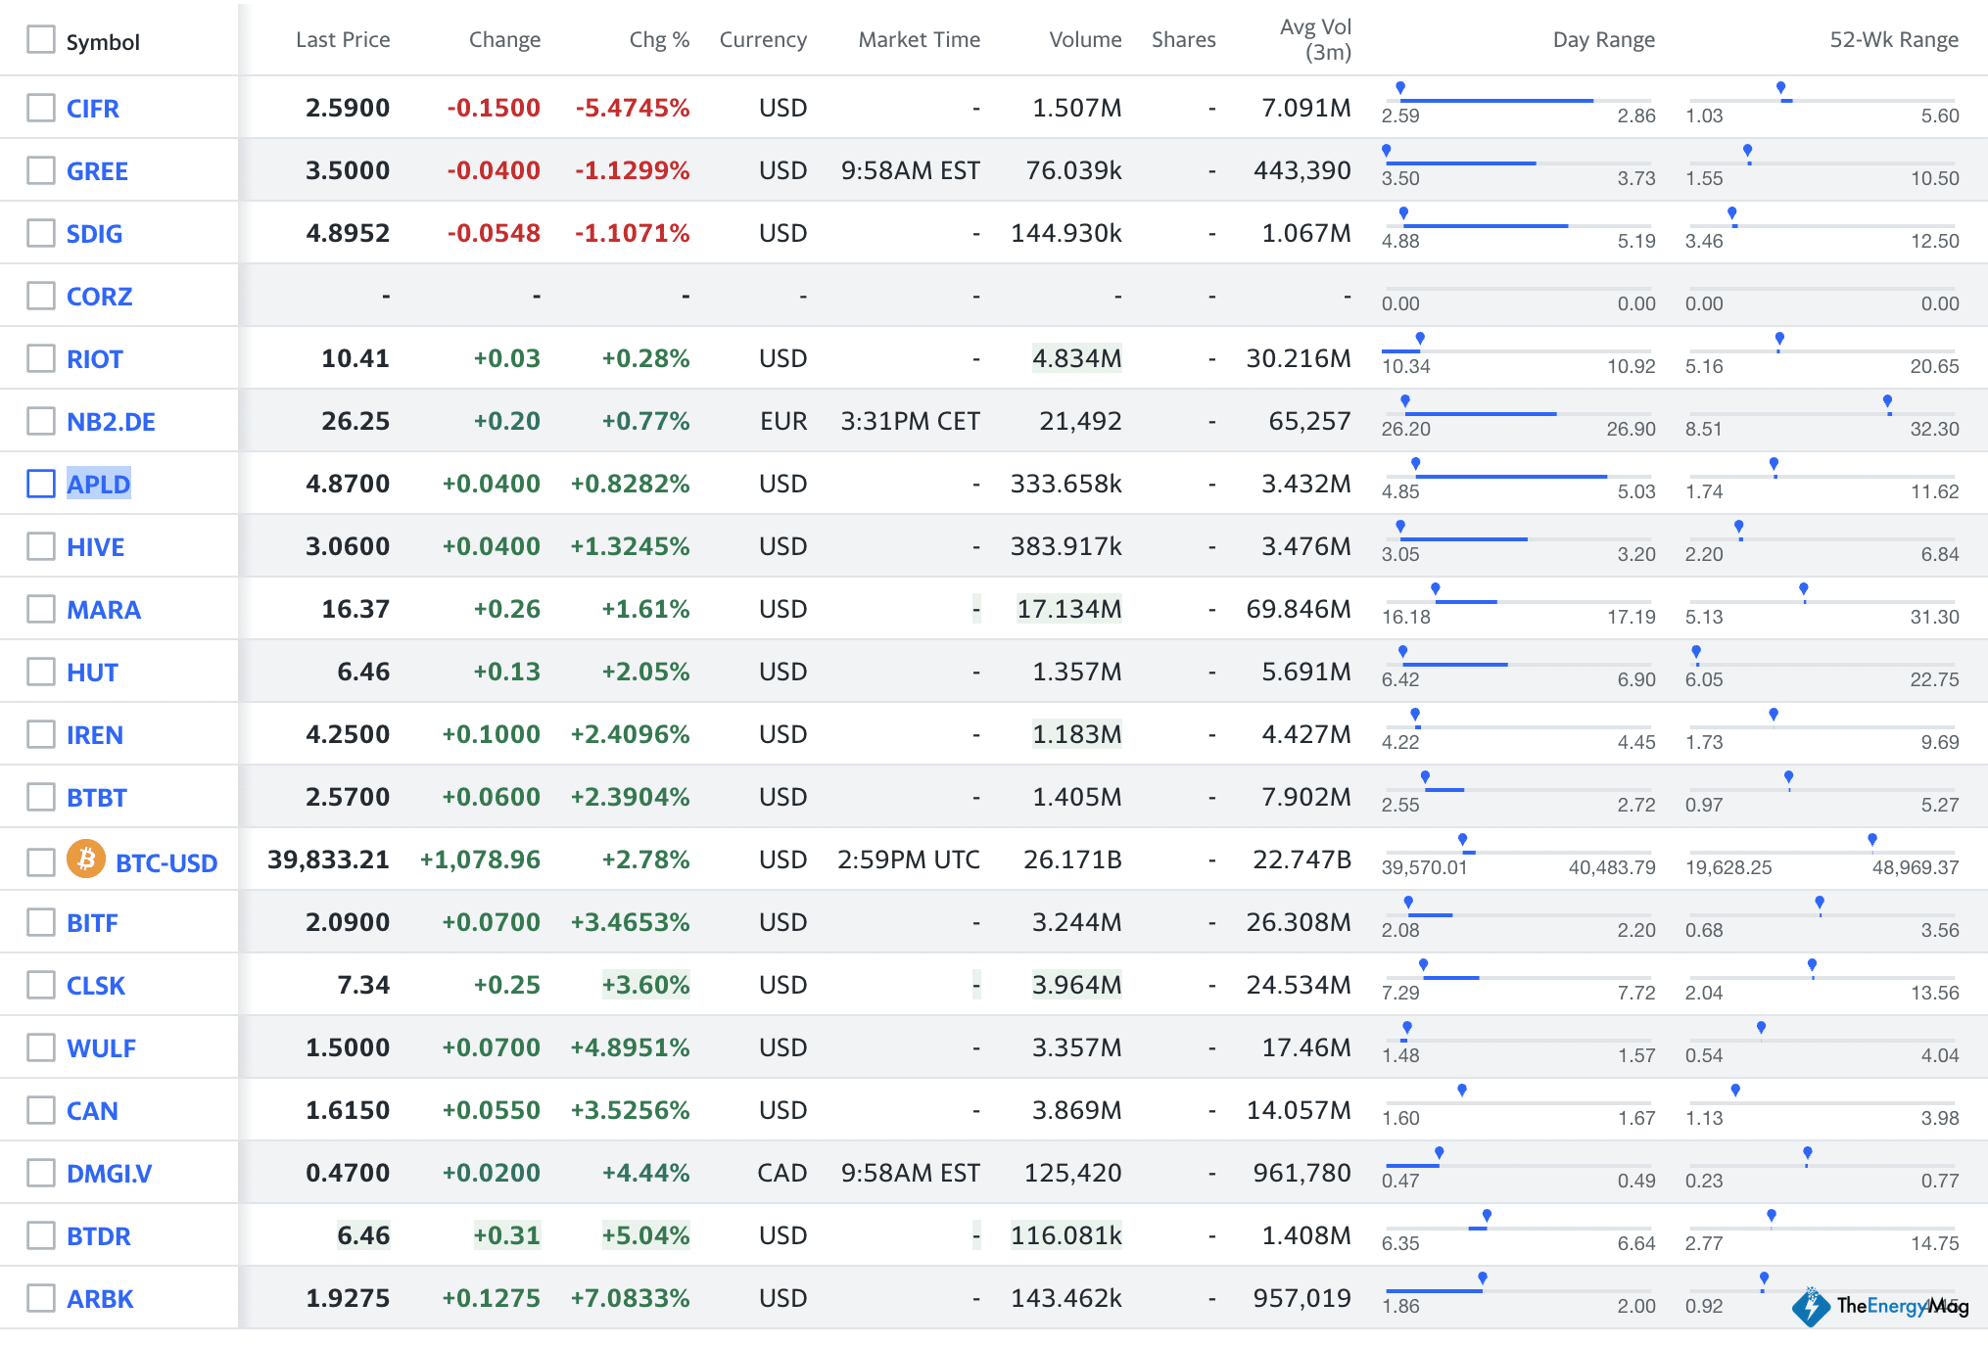Open the CLSK ticker link
Viewport: 1988px width, 1347px height.
(95, 986)
